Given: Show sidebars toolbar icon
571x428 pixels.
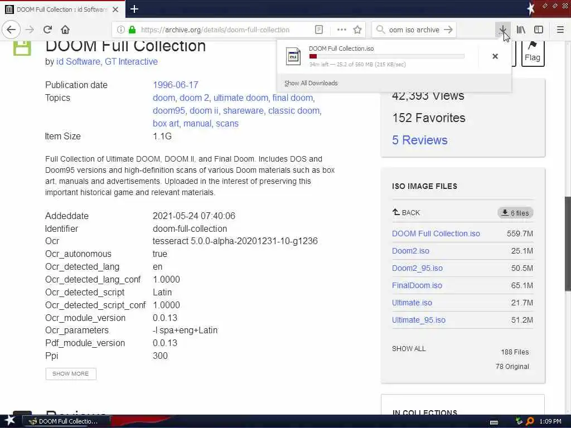Looking at the screenshot, I should pyautogui.click(x=538, y=30).
